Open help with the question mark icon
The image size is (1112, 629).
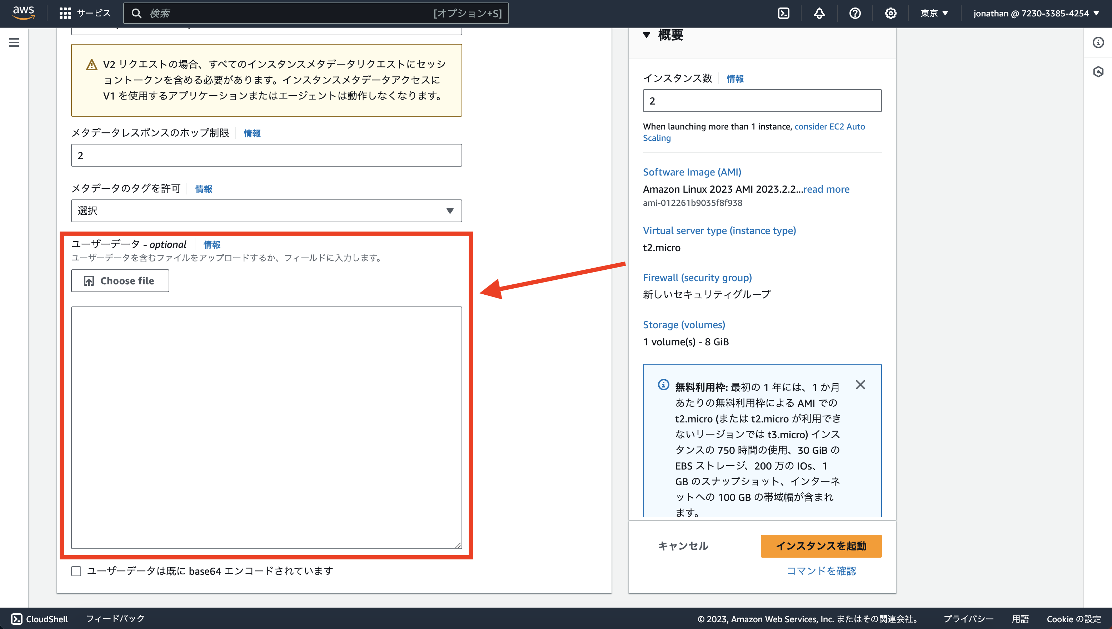point(855,13)
